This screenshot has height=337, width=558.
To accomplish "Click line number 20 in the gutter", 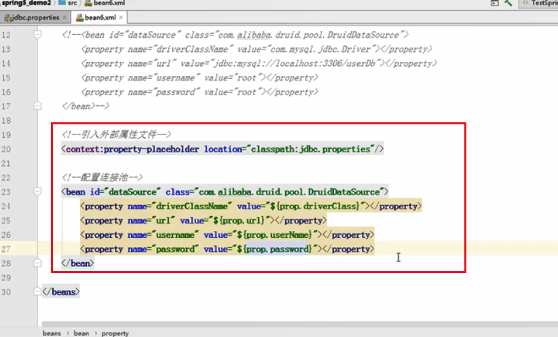I will point(6,149).
